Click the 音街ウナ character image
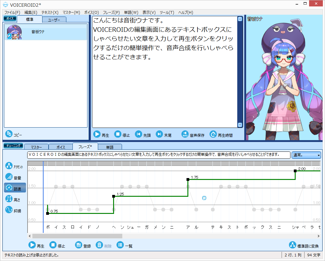 coord(284,78)
